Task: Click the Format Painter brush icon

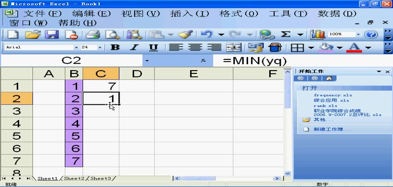Action: pos(185,35)
